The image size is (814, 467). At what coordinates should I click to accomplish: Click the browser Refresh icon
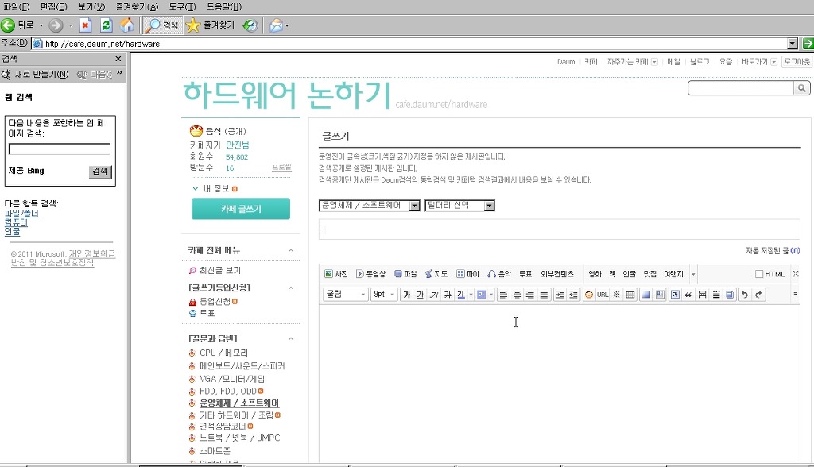pyautogui.click(x=106, y=25)
